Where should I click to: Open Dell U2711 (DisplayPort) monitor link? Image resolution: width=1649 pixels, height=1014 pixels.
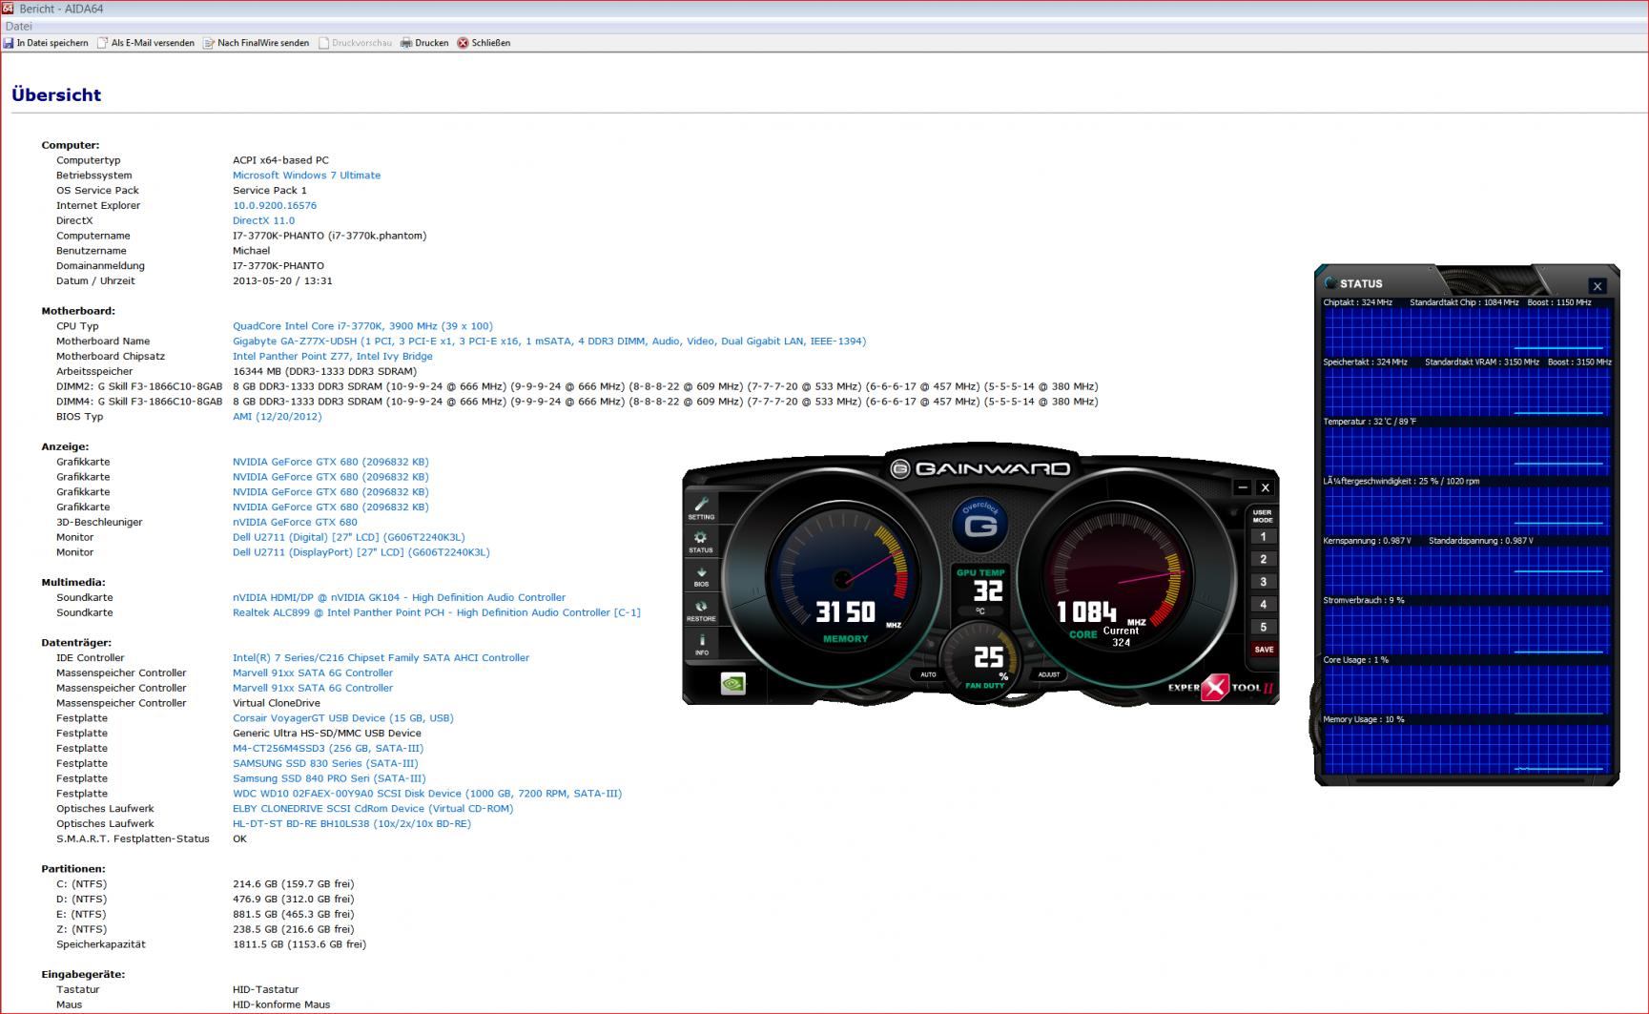[361, 552]
